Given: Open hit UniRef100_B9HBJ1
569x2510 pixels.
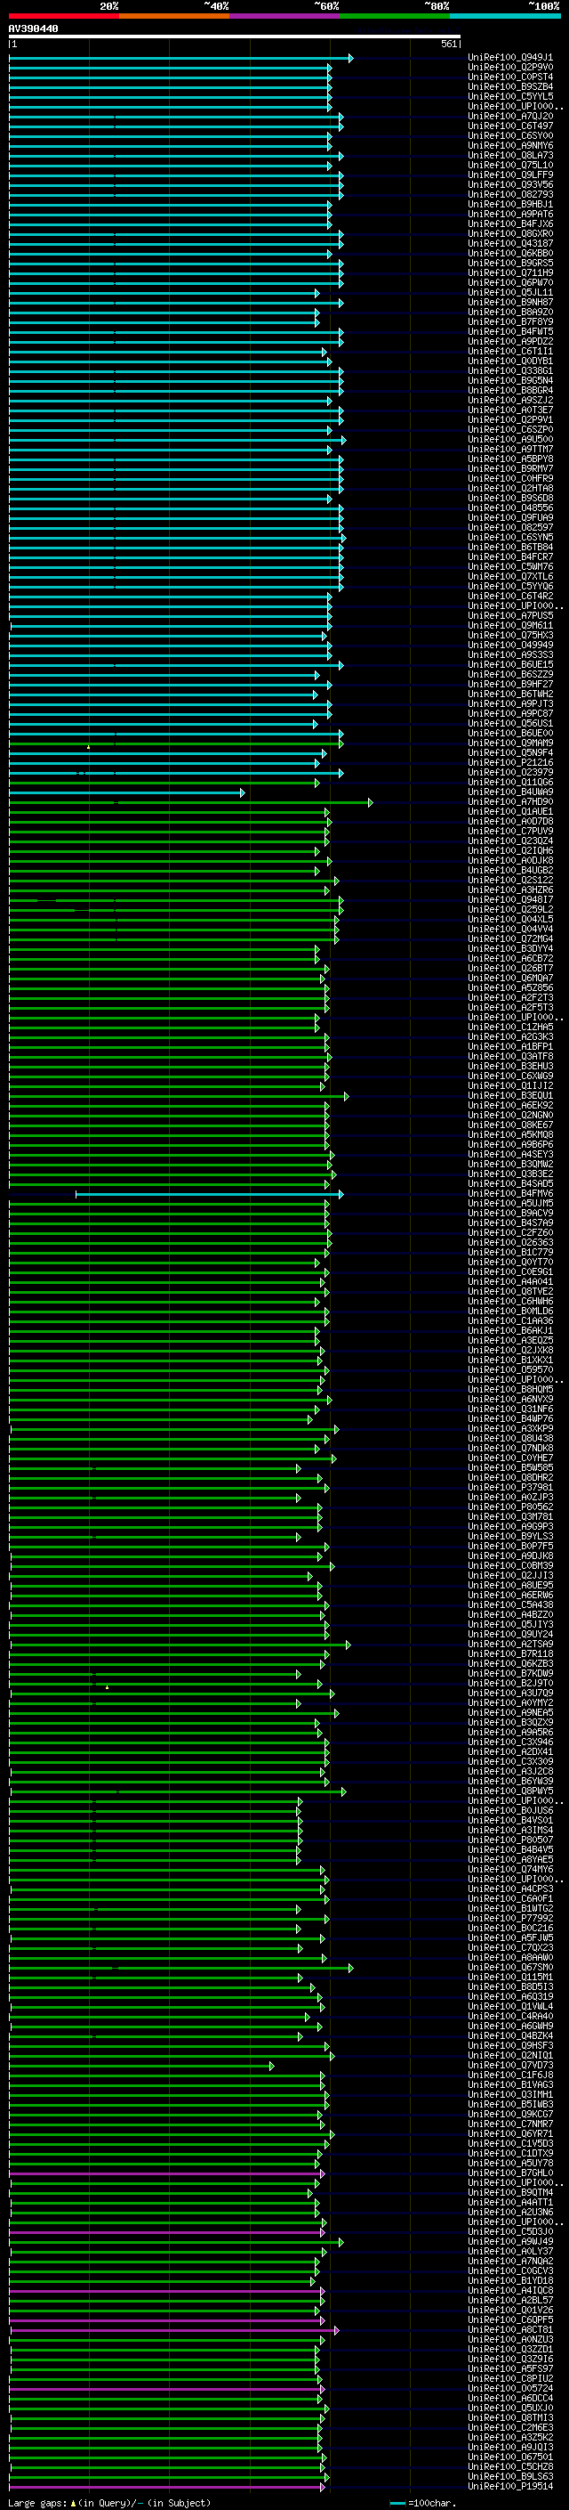Looking at the screenshot, I should (510, 205).
